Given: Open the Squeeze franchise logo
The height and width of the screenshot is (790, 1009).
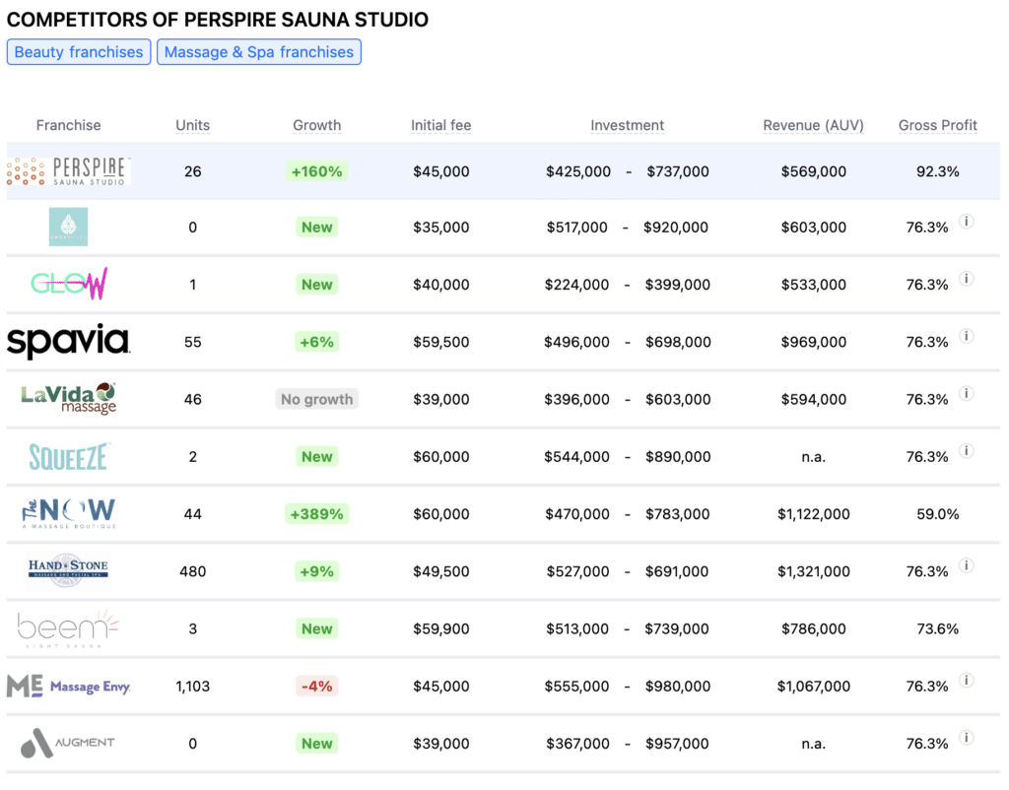Looking at the screenshot, I should click(x=69, y=457).
